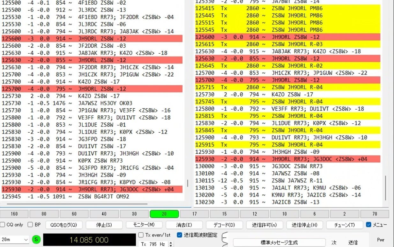394x247 pixels.
Task: Click QSOをログ(Q) to log the contact
Action: coord(64,225)
